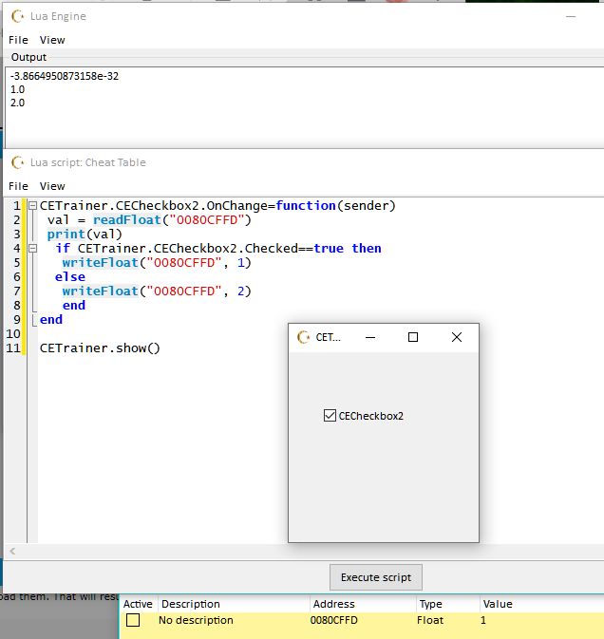Toggle the Active checkbox for address 0080CFFD
The height and width of the screenshot is (639, 604).
click(x=133, y=620)
